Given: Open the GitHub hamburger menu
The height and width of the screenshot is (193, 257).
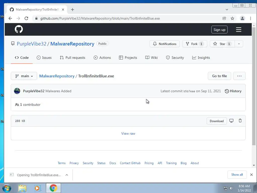Looking at the screenshot, I should pyautogui.click(x=238, y=30).
